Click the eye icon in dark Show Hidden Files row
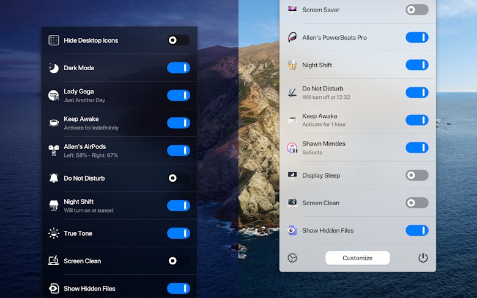The image size is (477, 298). pos(54,288)
